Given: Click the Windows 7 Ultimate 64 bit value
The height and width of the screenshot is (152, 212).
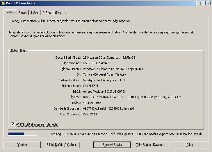Looking at the screenshot, I should (x=113, y=69).
